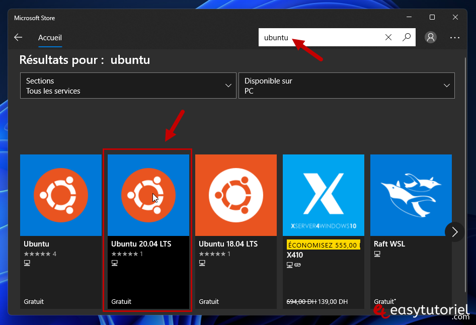Click the struck-through 694,00 DH price
The height and width of the screenshot is (325, 476).
click(x=301, y=302)
